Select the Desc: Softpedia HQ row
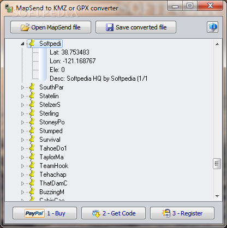 (99, 79)
